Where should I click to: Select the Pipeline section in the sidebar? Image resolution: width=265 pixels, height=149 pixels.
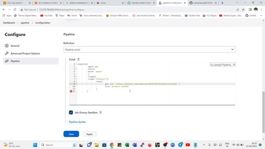(31, 61)
